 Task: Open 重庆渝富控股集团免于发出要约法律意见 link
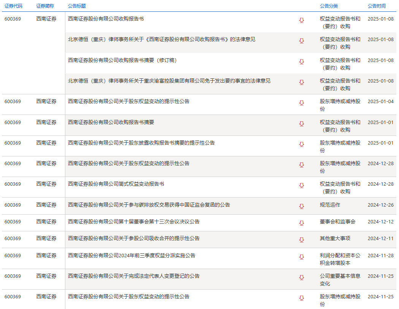coord(169,81)
